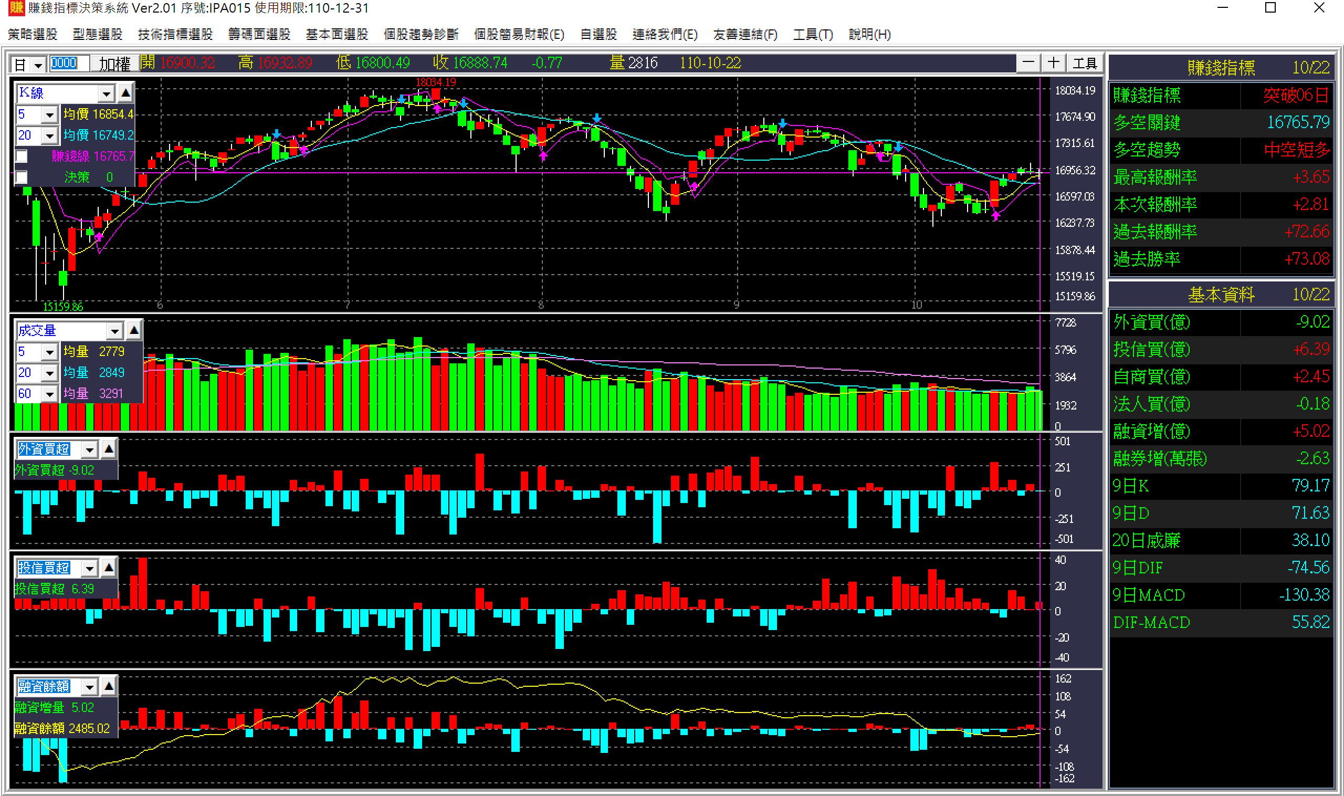Viewport: 1344px width, 796px height.
Task: Click the minus zoom-out chart button
Action: pyautogui.click(x=1028, y=63)
